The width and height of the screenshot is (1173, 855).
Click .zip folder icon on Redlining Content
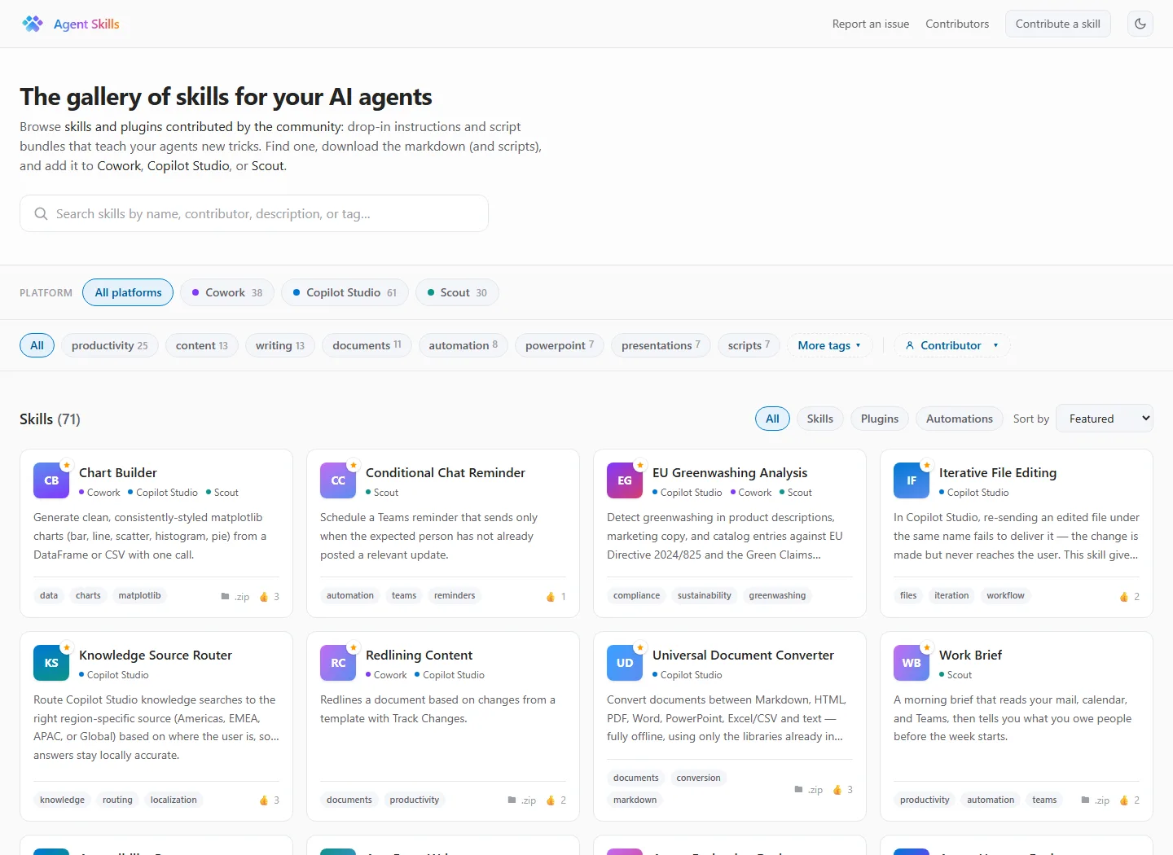pos(512,800)
